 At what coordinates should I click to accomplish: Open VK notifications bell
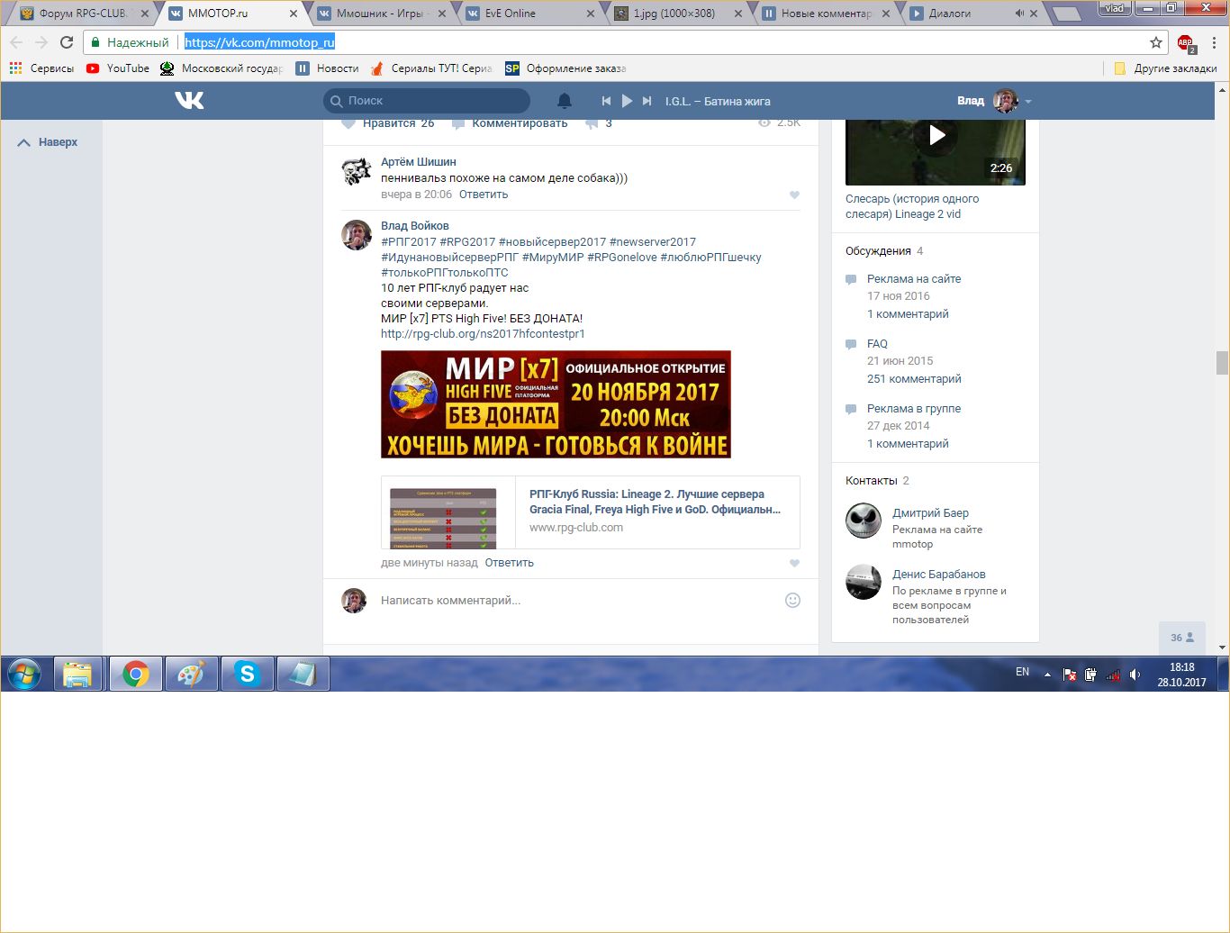(x=565, y=101)
